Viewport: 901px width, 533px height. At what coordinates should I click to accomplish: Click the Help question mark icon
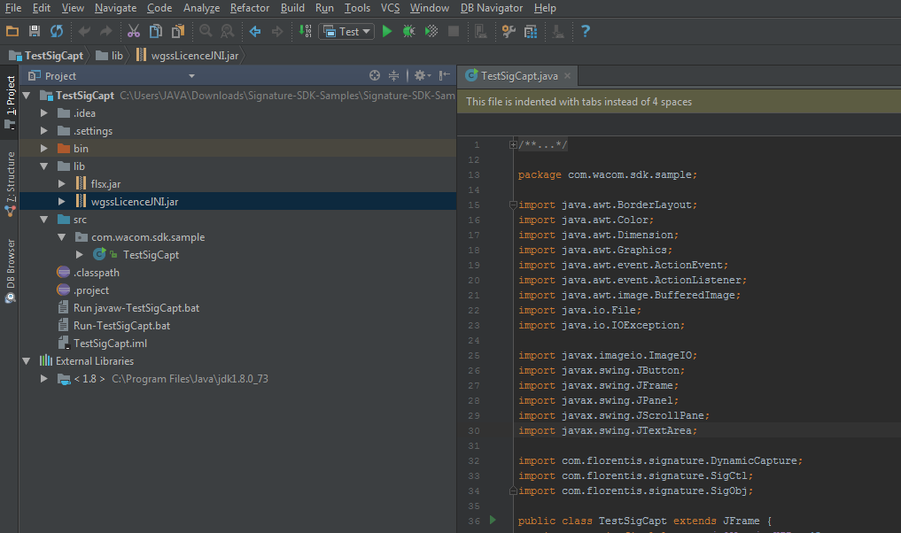tap(585, 31)
